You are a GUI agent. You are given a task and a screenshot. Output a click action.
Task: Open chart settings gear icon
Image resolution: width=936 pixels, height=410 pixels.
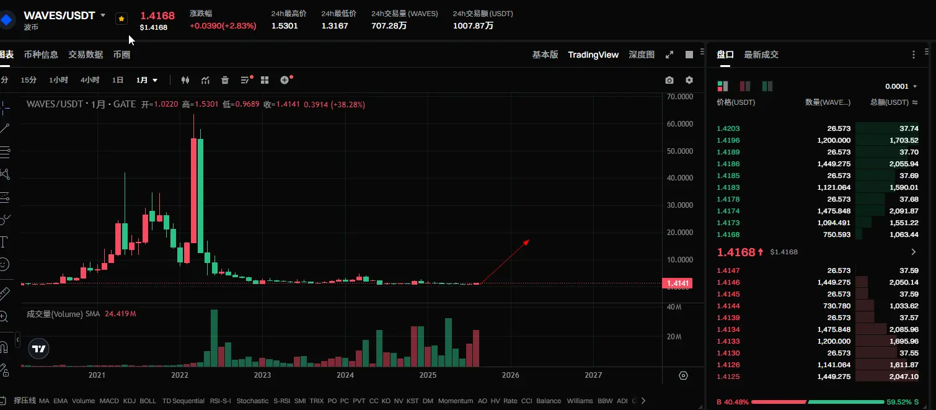(689, 80)
